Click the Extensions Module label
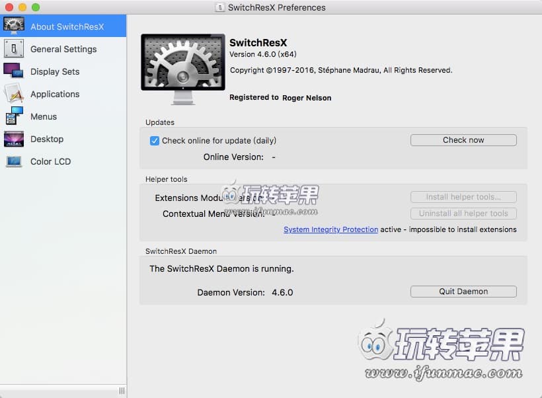Viewport: 542px width, 398px height. (208, 198)
